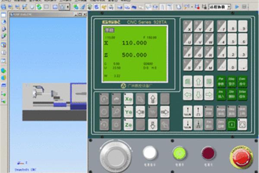Click the coolant key beside spindle clockwise
Screen dimensions: 259x173
(x=116, y=99)
